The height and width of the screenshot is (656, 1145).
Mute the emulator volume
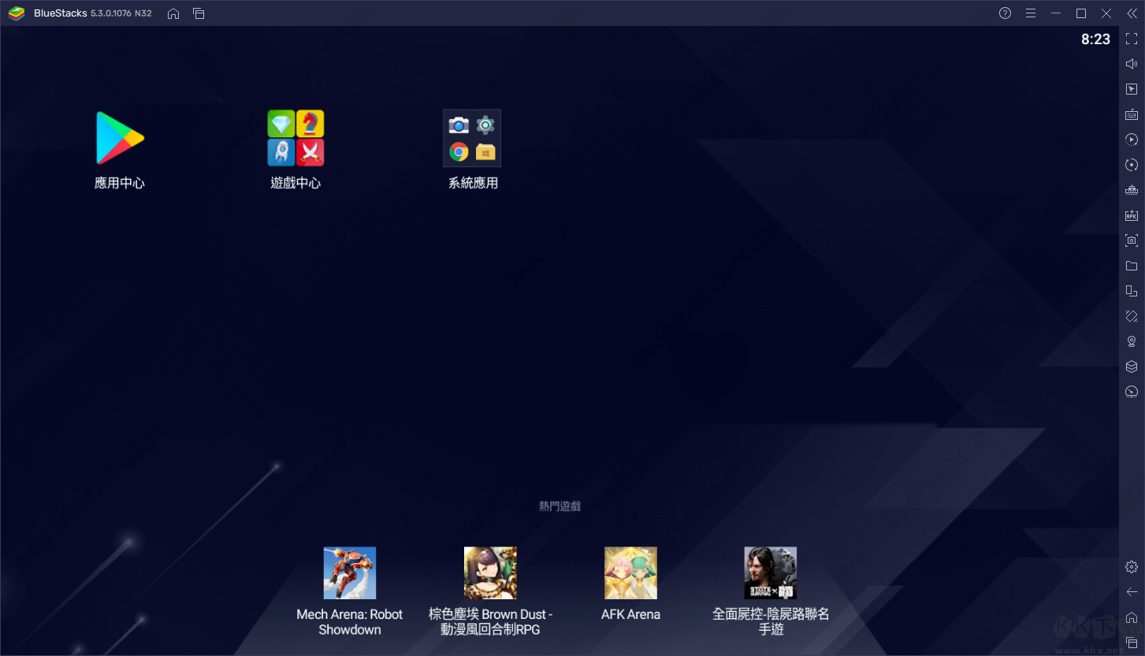click(1132, 63)
